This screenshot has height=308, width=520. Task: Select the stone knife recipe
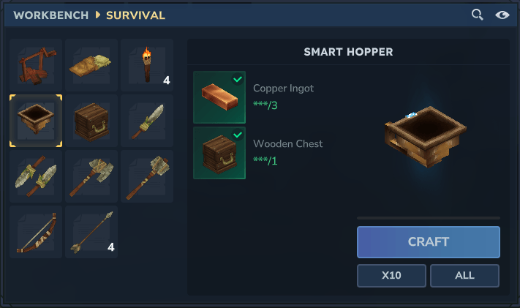[x=147, y=121]
